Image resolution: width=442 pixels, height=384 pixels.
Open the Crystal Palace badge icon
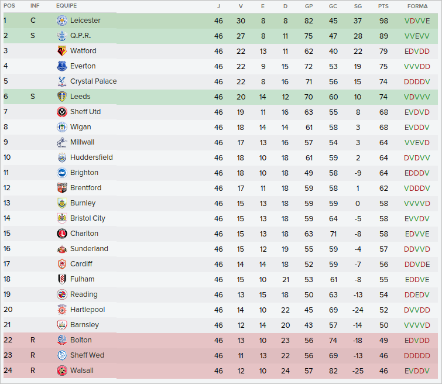[61, 81]
